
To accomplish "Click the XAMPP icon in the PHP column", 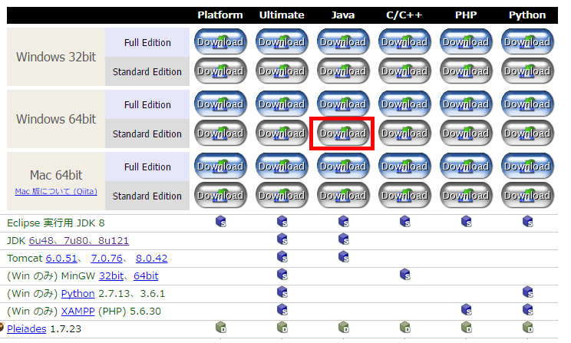I will tap(466, 310).
